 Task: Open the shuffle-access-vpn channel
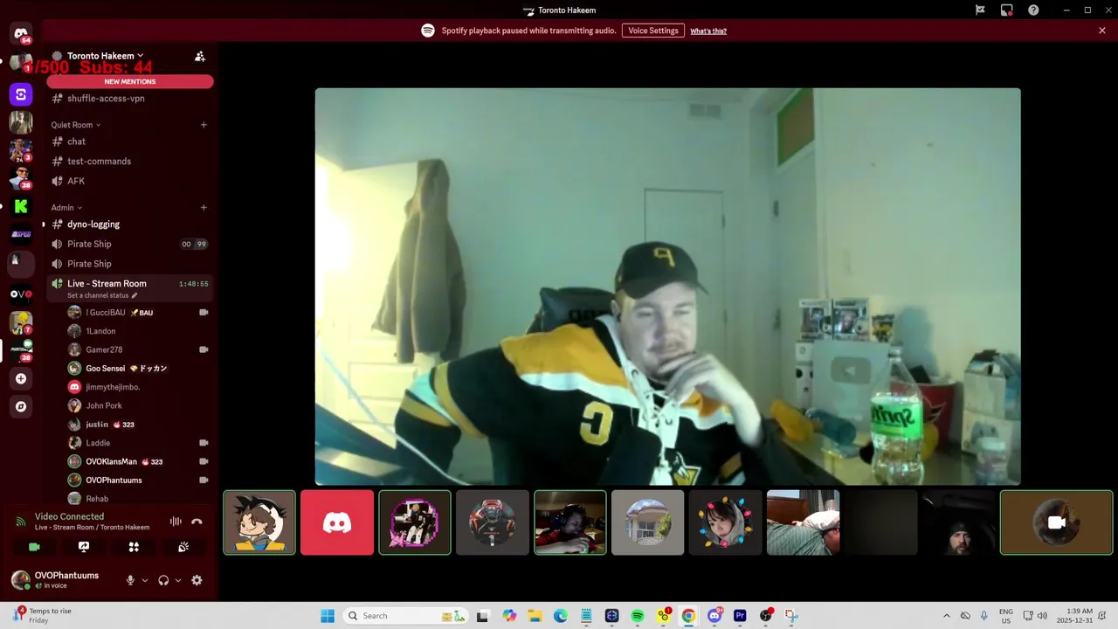coord(130,99)
